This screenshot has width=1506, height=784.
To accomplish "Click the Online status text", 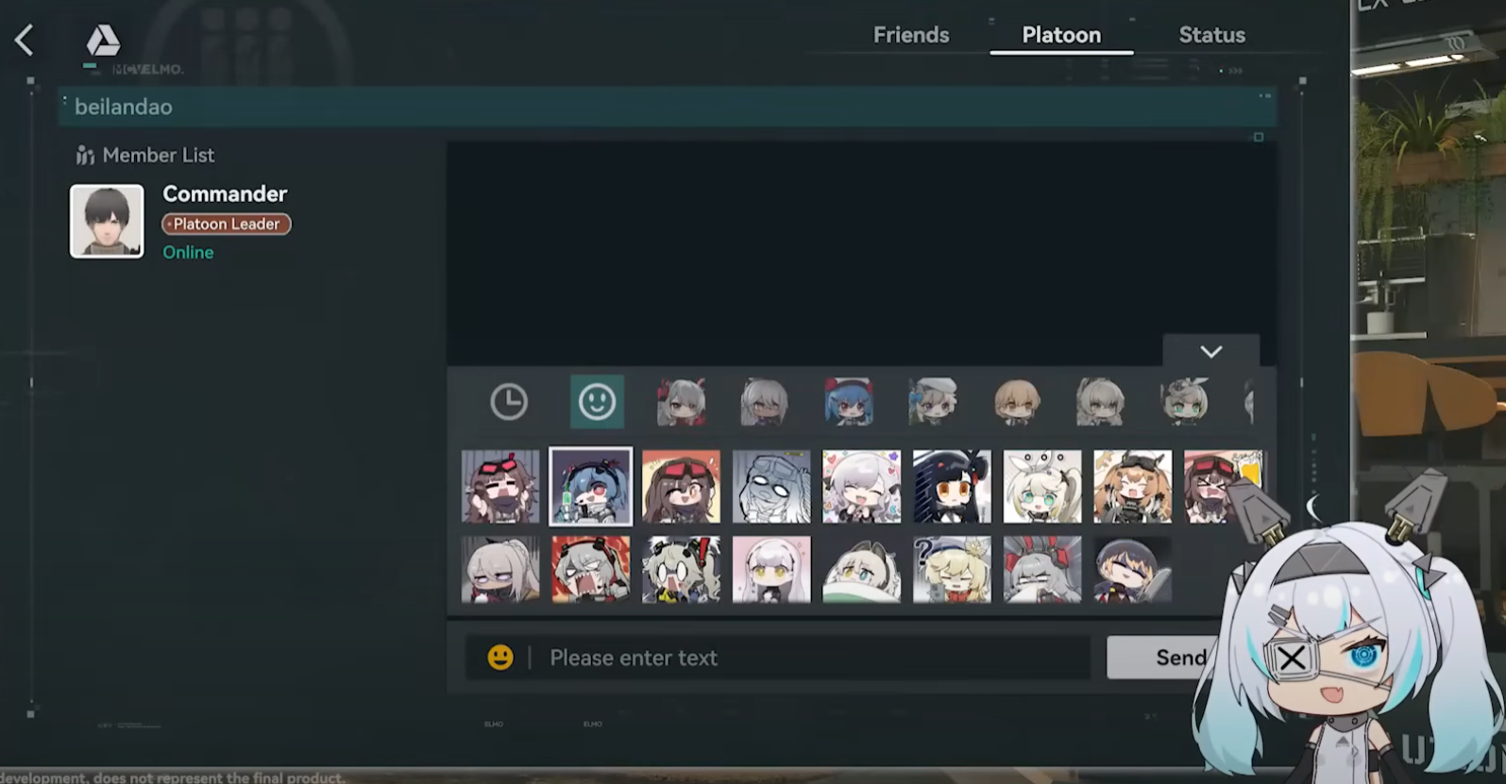I will point(188,252).
